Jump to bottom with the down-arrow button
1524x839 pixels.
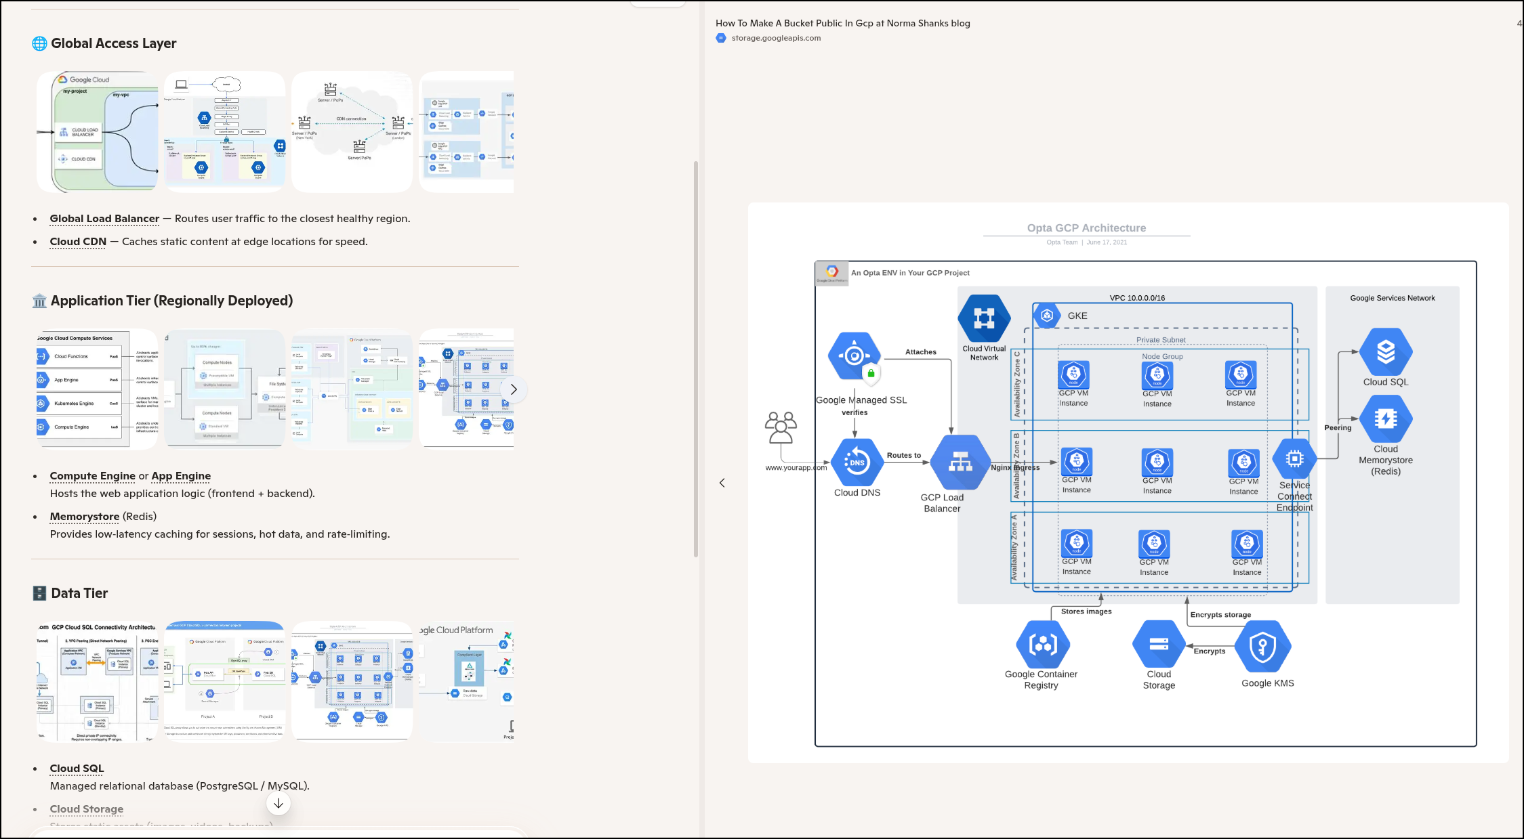(x=279, y=804)
